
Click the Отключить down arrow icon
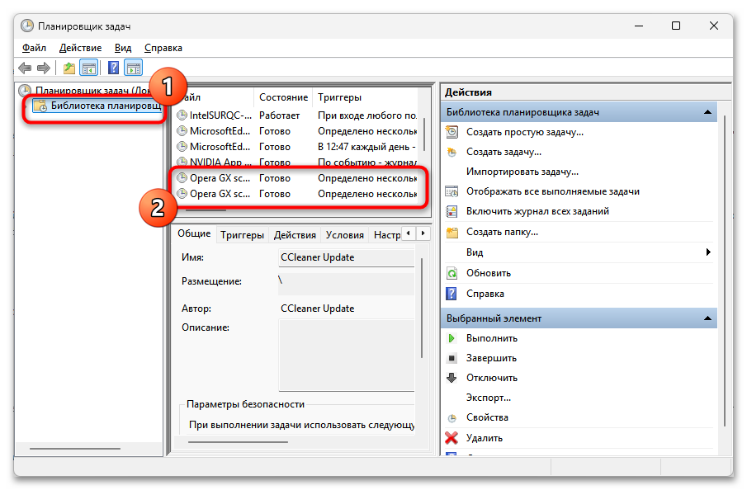point(452,378)
